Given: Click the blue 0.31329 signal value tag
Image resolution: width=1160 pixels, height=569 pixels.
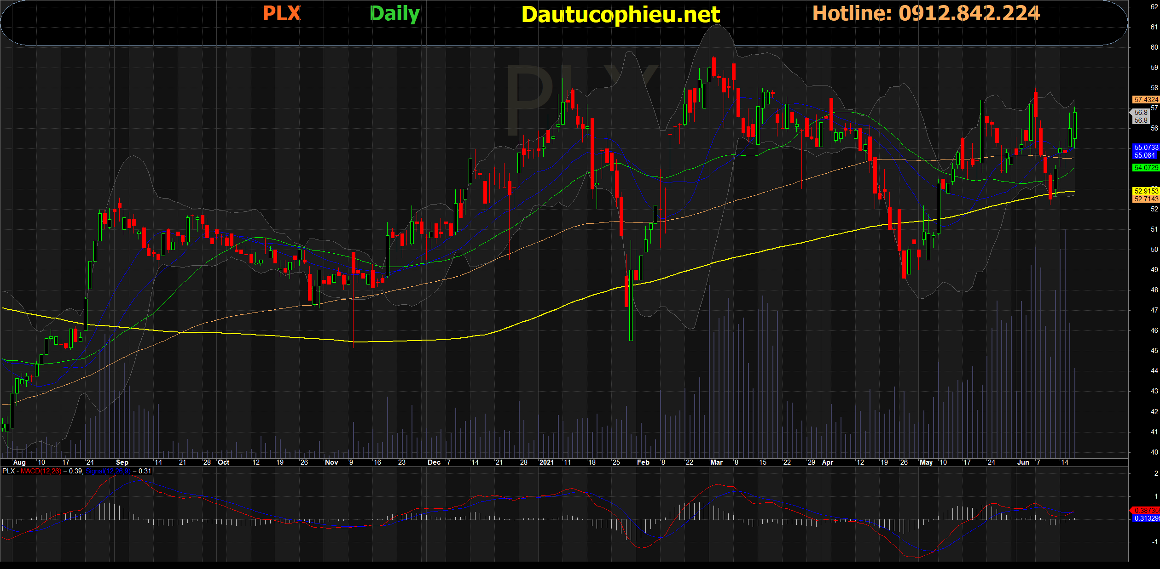Looking at the screenshot, I should click(x=1145, y=518).
